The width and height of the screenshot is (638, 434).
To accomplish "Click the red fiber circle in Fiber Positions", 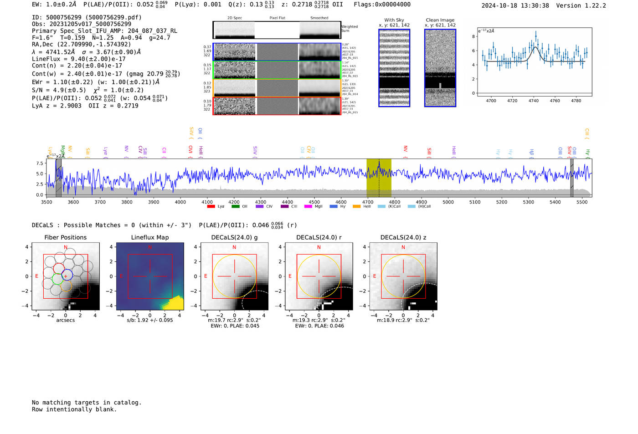I will click(x=59, y=268).
